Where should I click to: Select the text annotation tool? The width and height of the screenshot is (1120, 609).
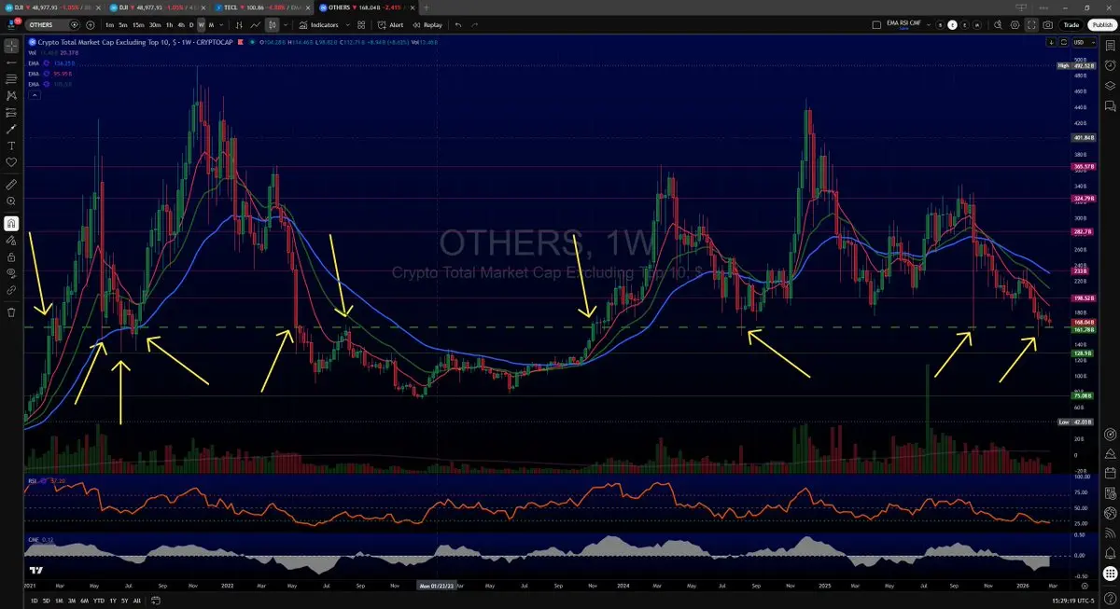[11, 145]
